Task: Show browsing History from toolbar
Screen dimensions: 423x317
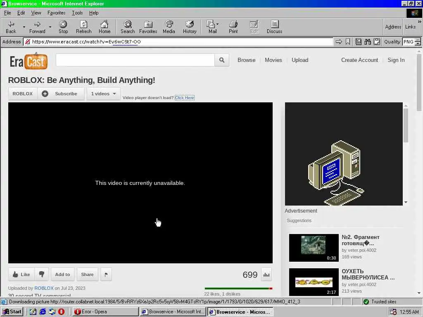Action: pyautogui.click(x=190, y=27)
